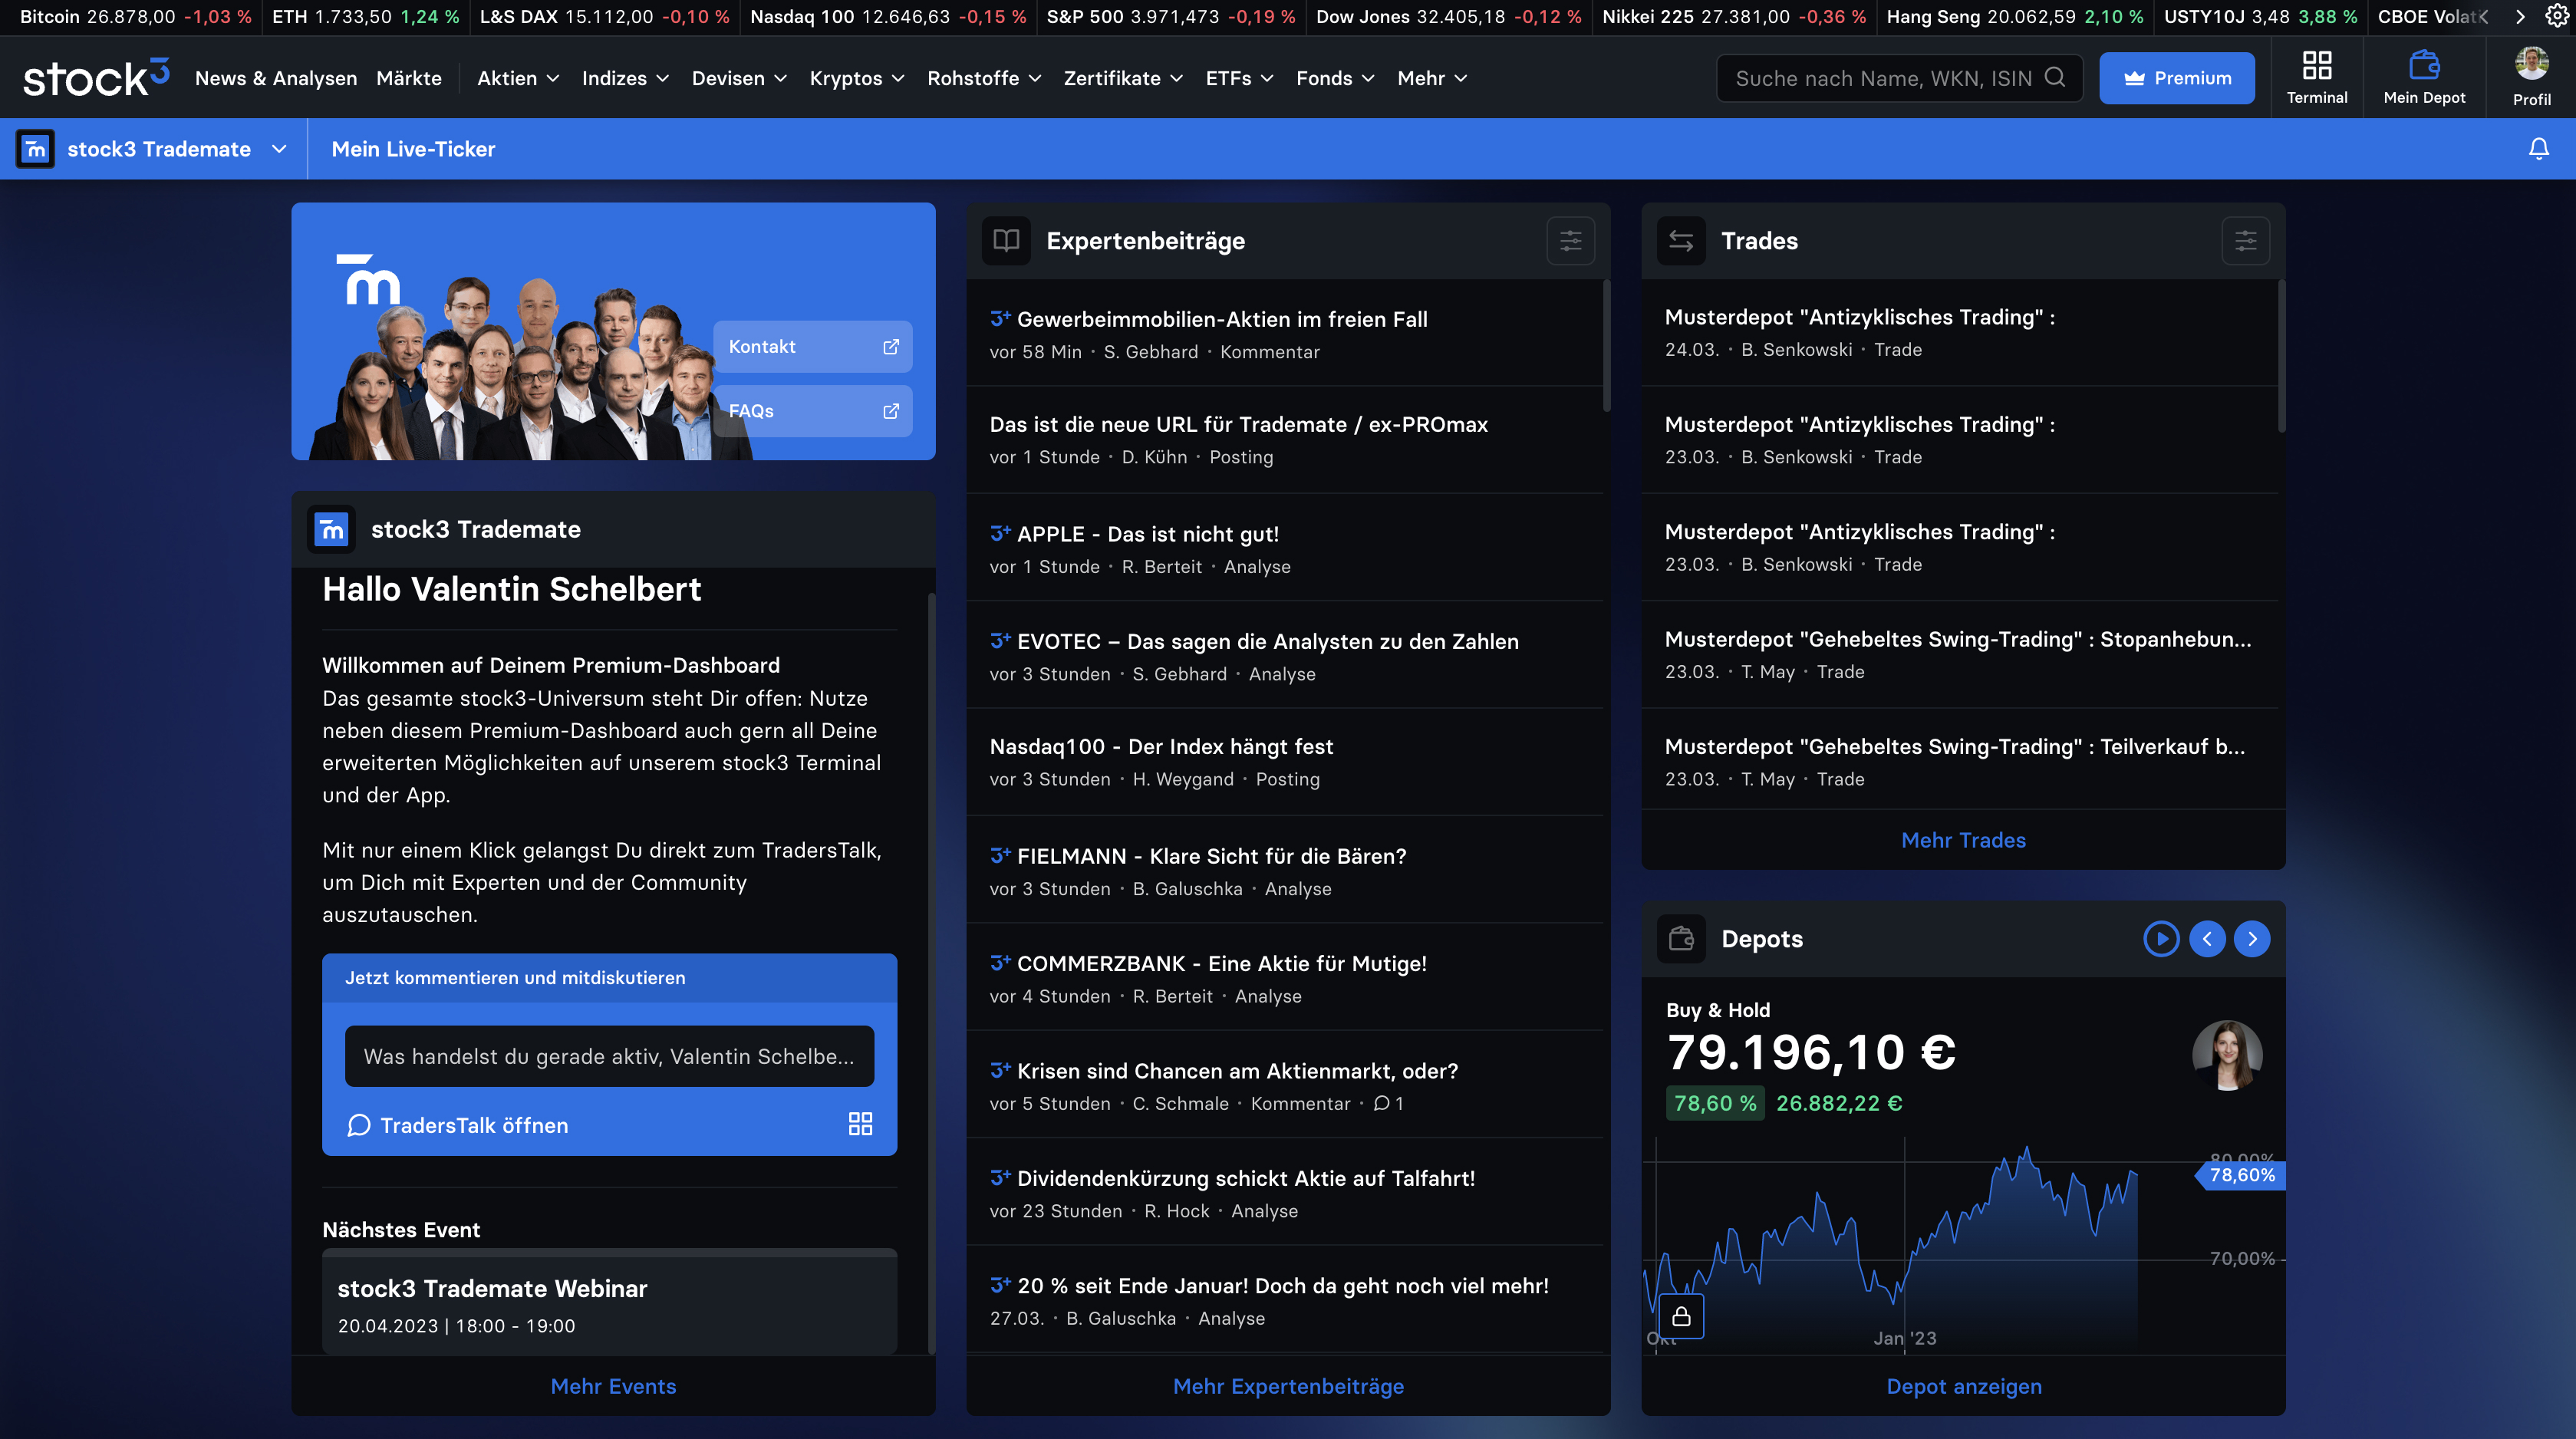
Task: Play the Depots slideshow
Action: 2161,939
